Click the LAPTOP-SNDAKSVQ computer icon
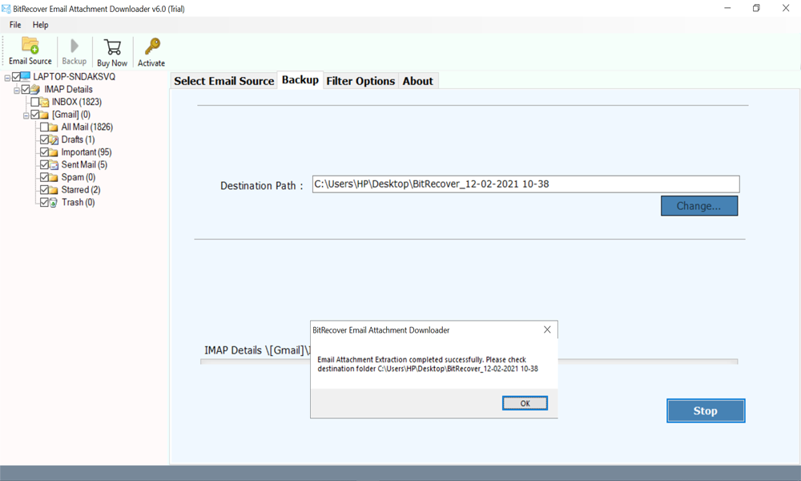This screenshot has width=801, height=481. point(26,77)
